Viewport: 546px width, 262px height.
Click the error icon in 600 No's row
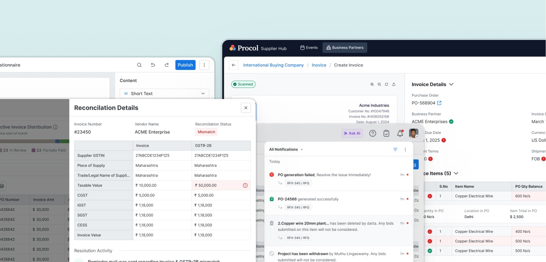click(430, 196)
